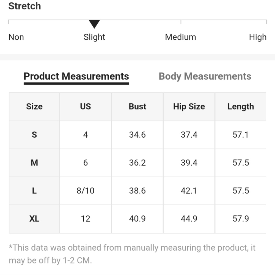Viewport: 275px width, 275px height.
Task: Switch to the Body Measurements tab
Action: click(x=205, y=76)
